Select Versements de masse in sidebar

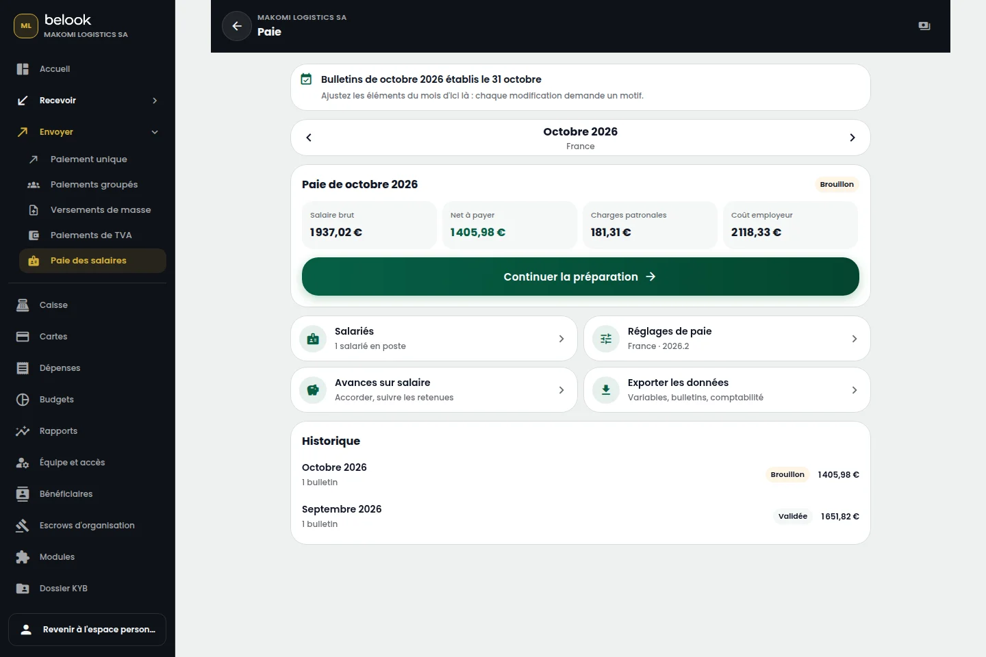92,210
